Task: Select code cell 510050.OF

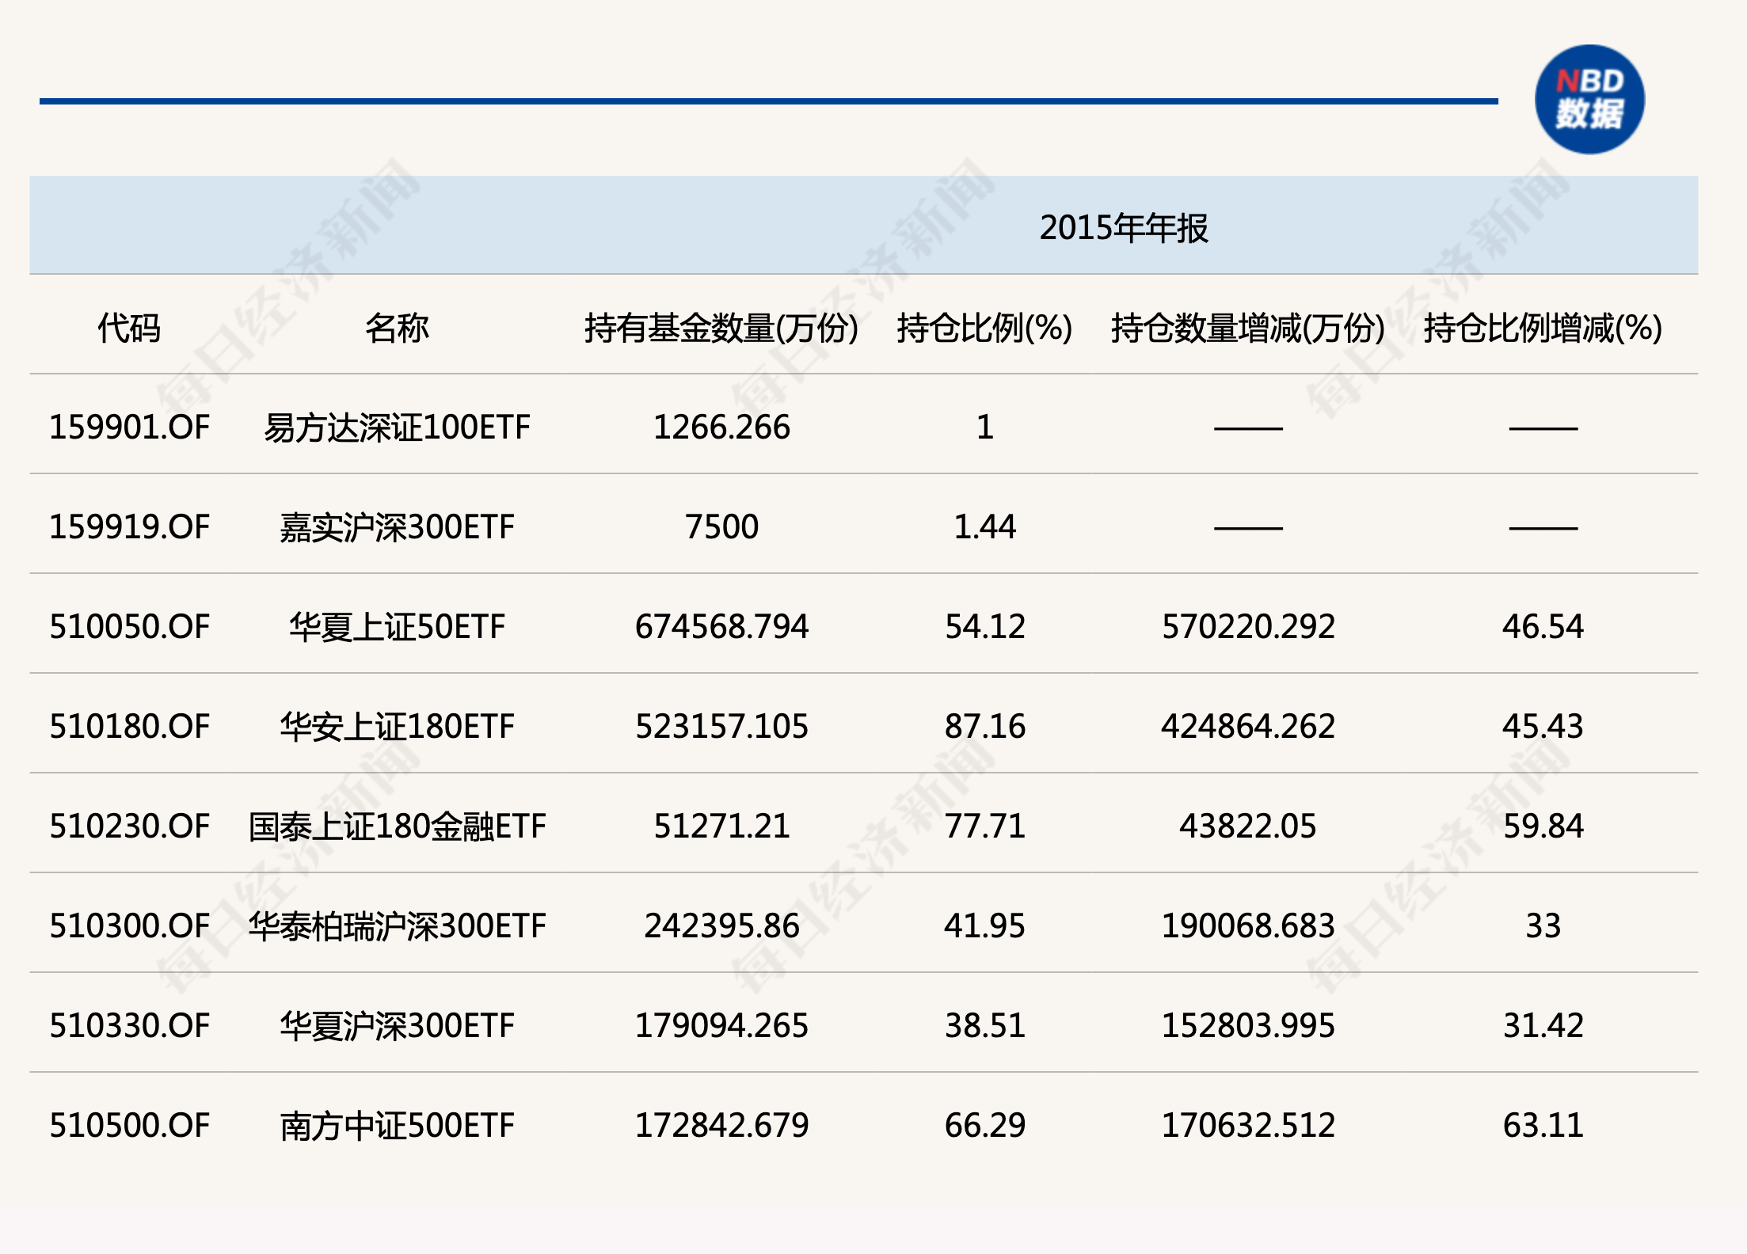Action: tap(129, 627)
